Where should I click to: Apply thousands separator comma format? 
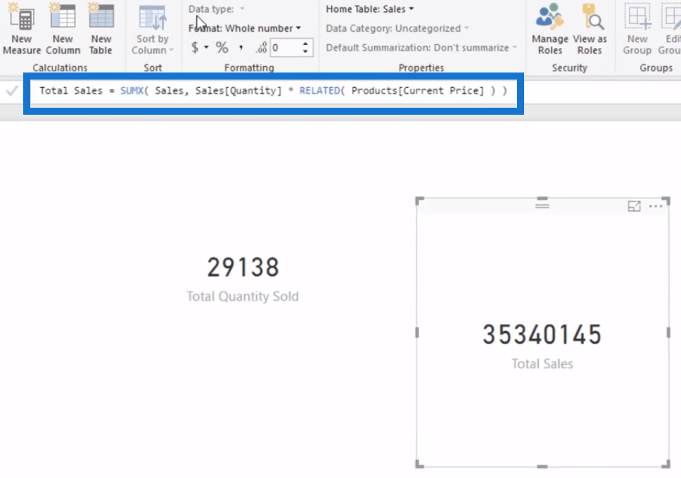click(241, 47)
